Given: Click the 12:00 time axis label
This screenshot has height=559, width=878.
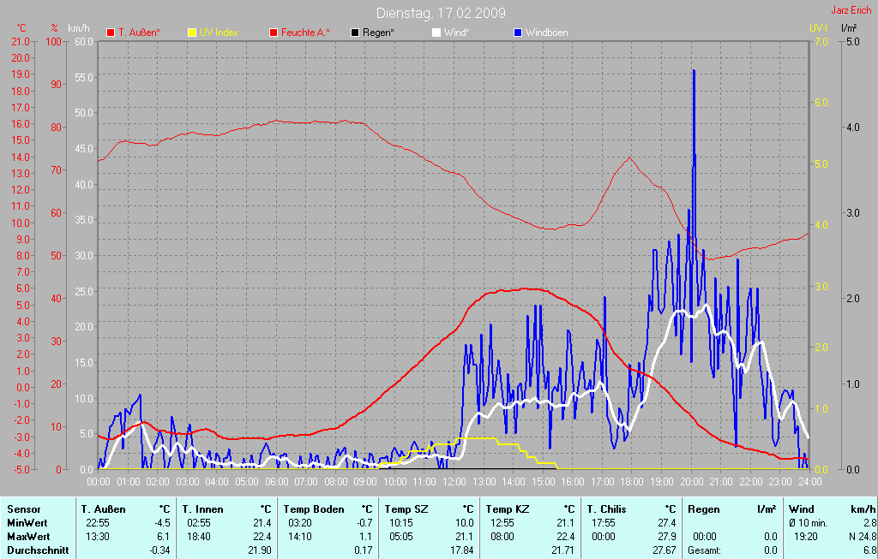Looking at the screenshot, I should [x=453, y=482].
